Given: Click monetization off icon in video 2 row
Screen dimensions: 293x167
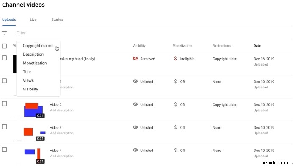Looking at the screenshot, I should [175, 104].
